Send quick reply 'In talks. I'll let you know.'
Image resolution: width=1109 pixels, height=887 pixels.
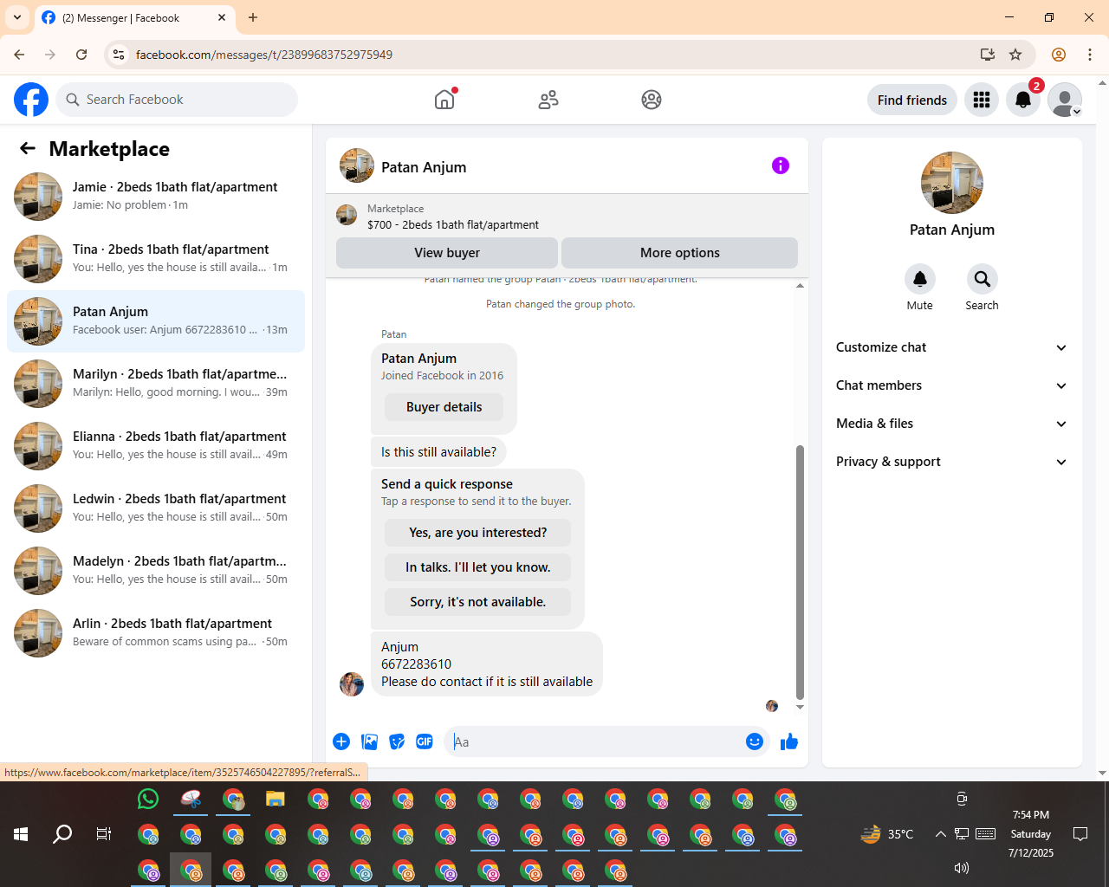(x=478, y=567)
